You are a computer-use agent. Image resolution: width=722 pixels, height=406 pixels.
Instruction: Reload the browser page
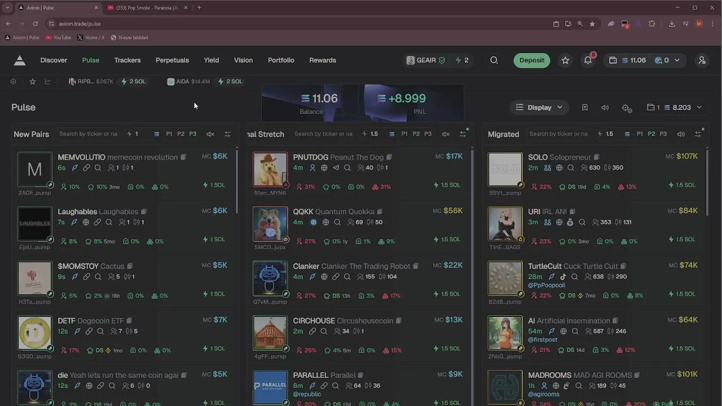click(35, 24)
